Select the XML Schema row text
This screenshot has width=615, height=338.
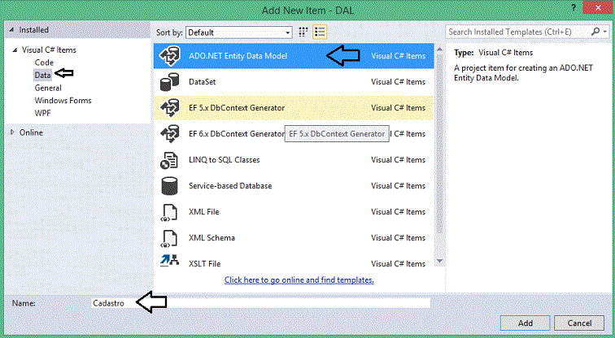pos(212,238)
